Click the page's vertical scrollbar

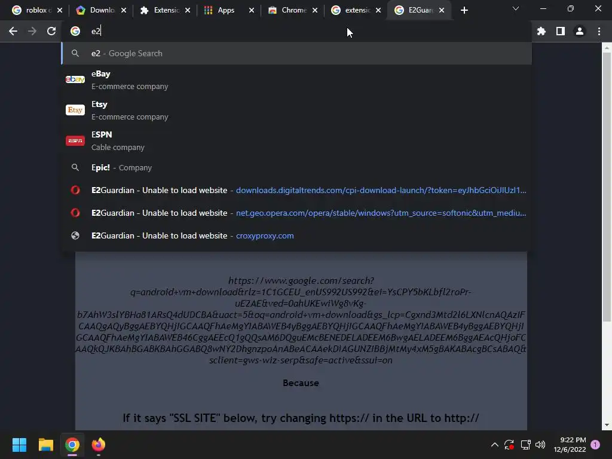pos(607,187)
